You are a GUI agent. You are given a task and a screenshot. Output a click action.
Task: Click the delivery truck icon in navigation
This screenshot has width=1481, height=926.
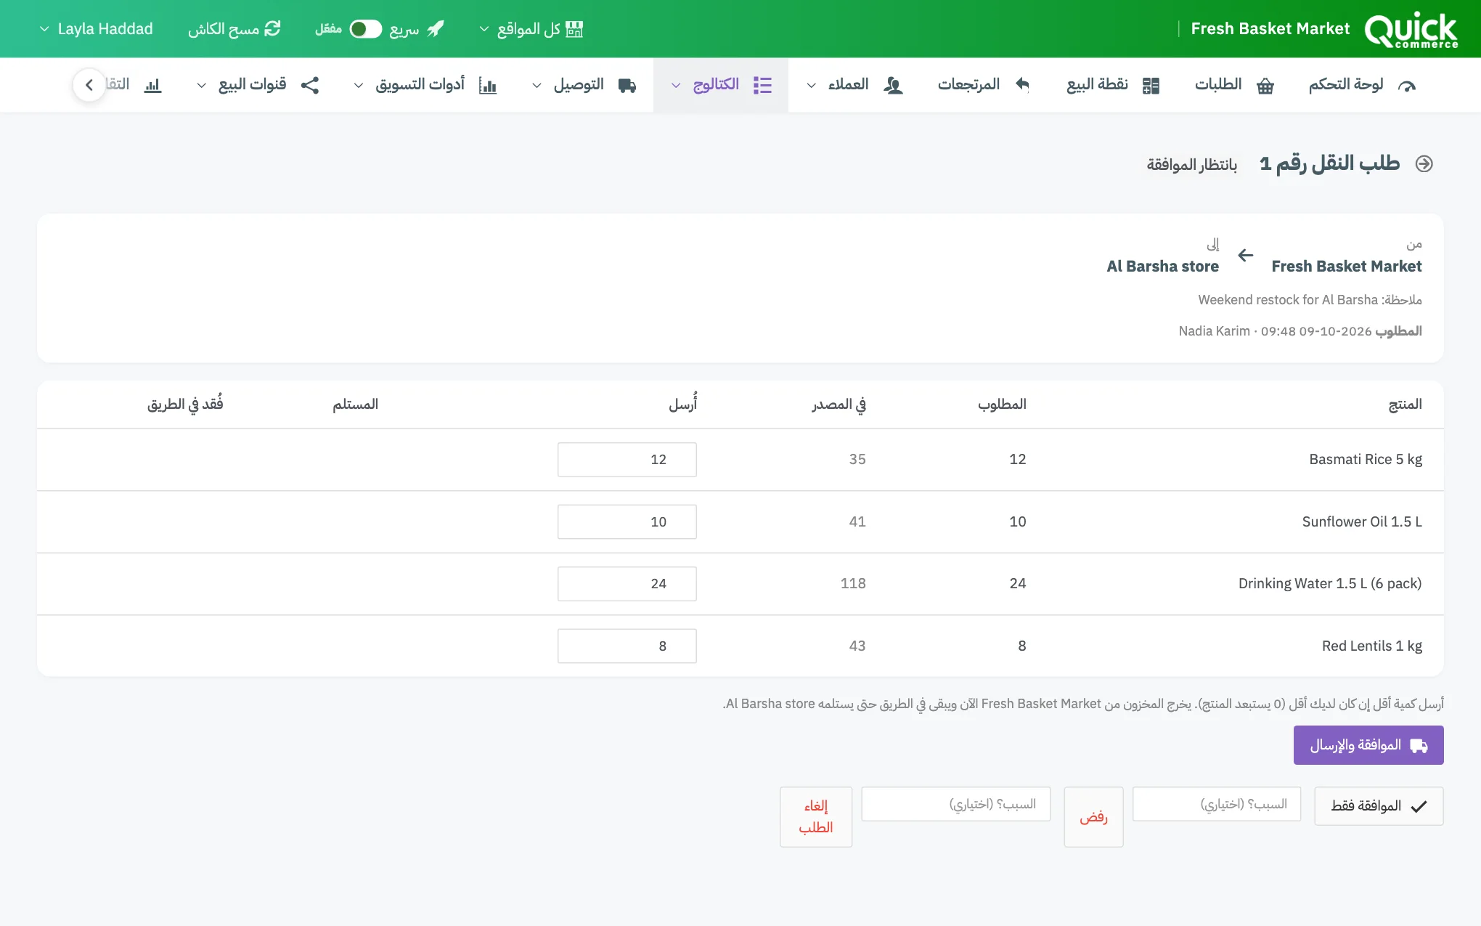point(627,86)
